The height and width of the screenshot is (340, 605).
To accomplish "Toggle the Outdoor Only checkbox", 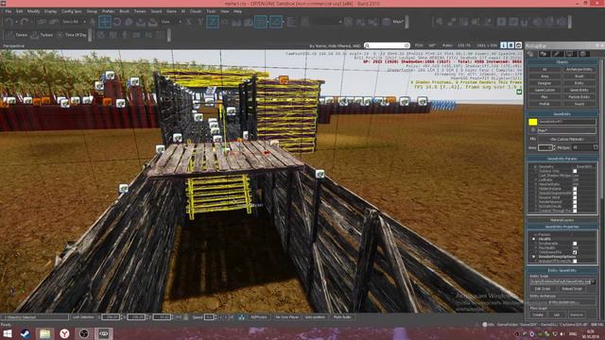I will pyautogui.click(x=575, y=171).
